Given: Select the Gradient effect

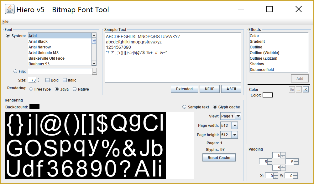Looking at the screenshot, I should (279, 42).
